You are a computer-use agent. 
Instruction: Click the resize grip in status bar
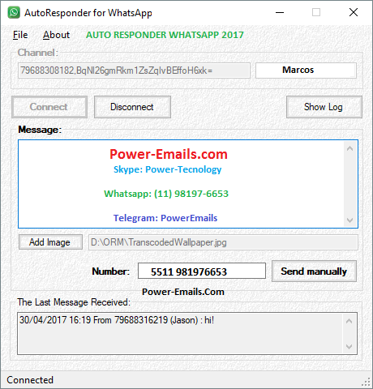tap(366, 382)
